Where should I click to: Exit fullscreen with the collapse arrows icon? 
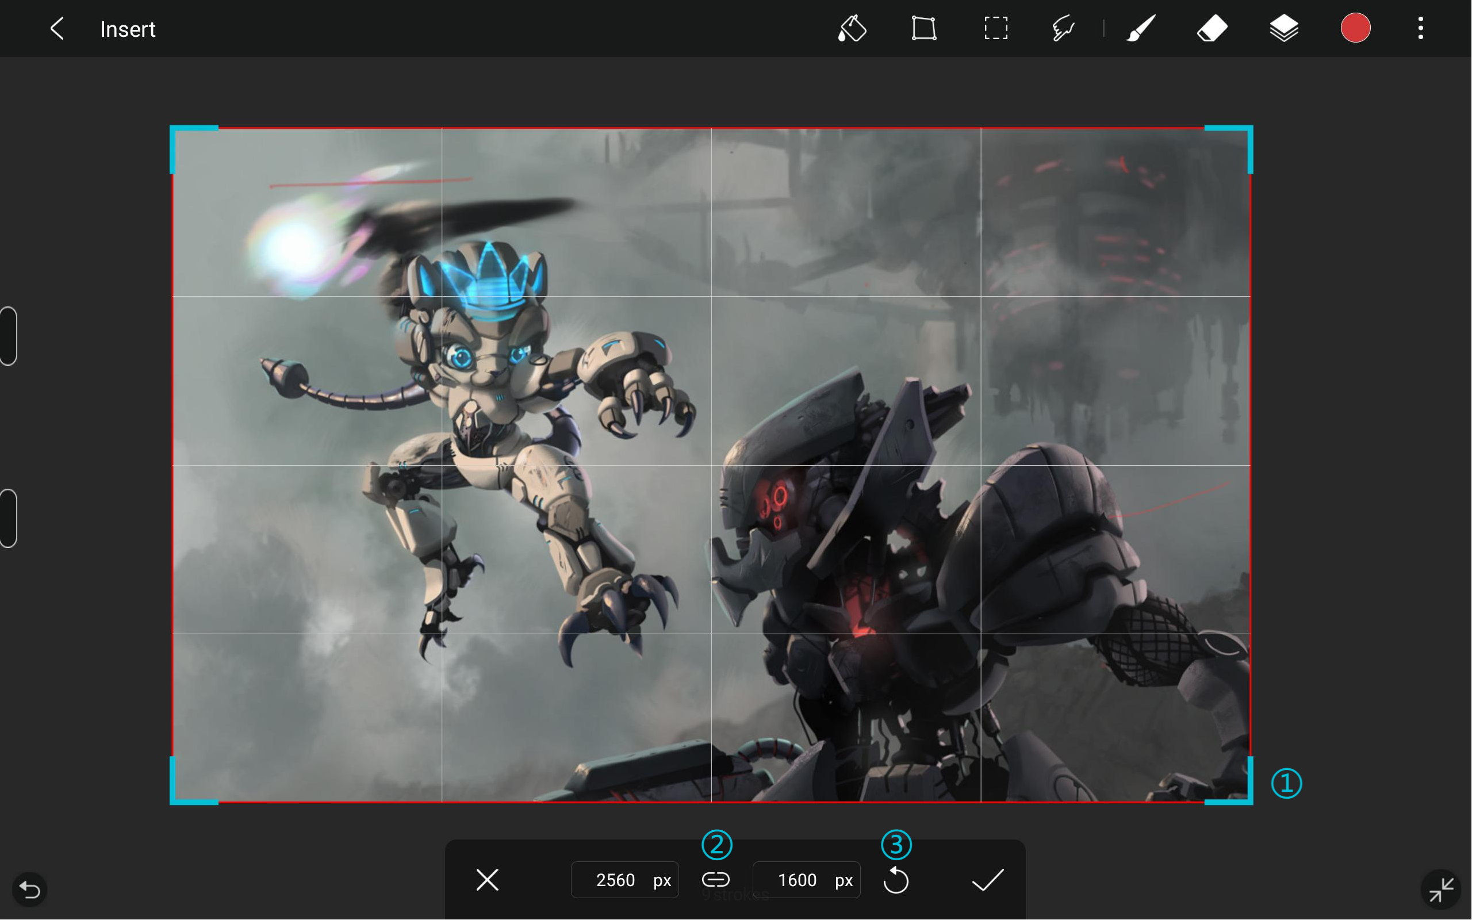click(1441, 890)
